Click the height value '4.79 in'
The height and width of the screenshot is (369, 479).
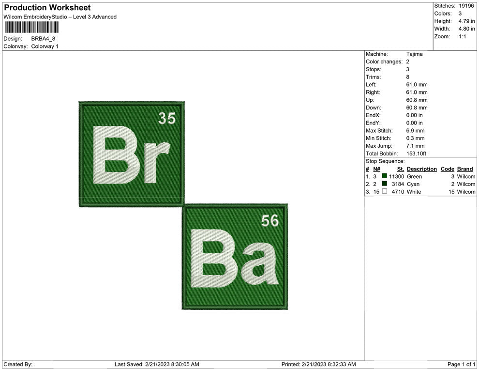[467, 21]
